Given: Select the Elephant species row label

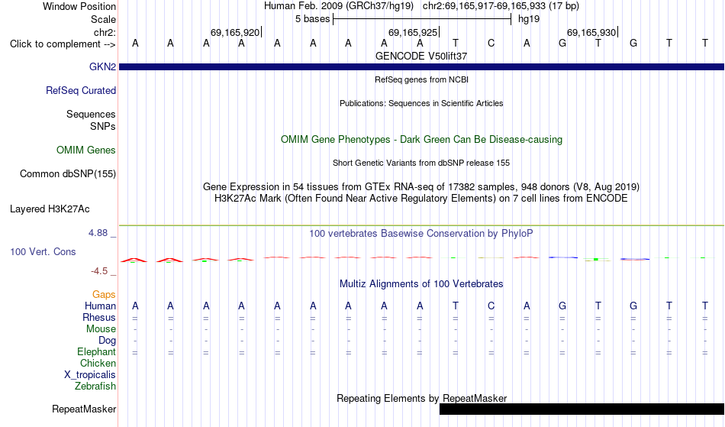Looking at the screenshot, I should click(96, 351).
